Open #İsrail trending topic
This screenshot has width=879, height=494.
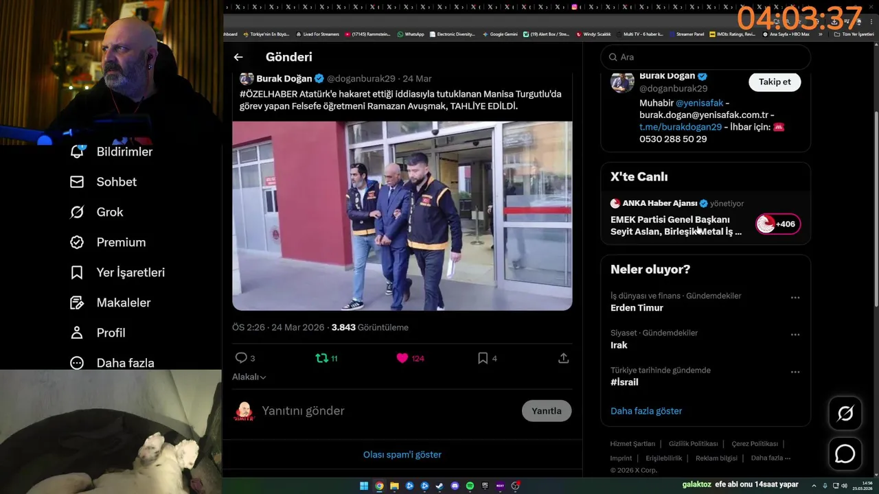(624, 382)
